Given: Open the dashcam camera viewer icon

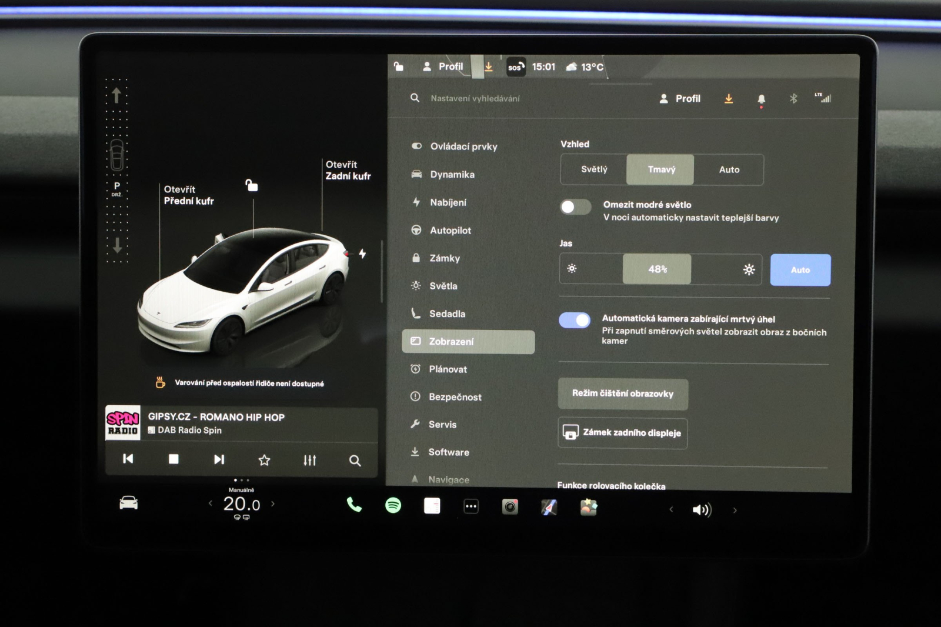Looking at the screenshot, I should click(509, 505).
